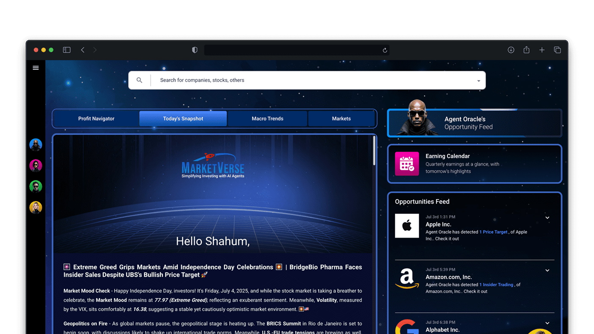Expand the Amazon.com, Inc. feed entry

pos(547,271)
